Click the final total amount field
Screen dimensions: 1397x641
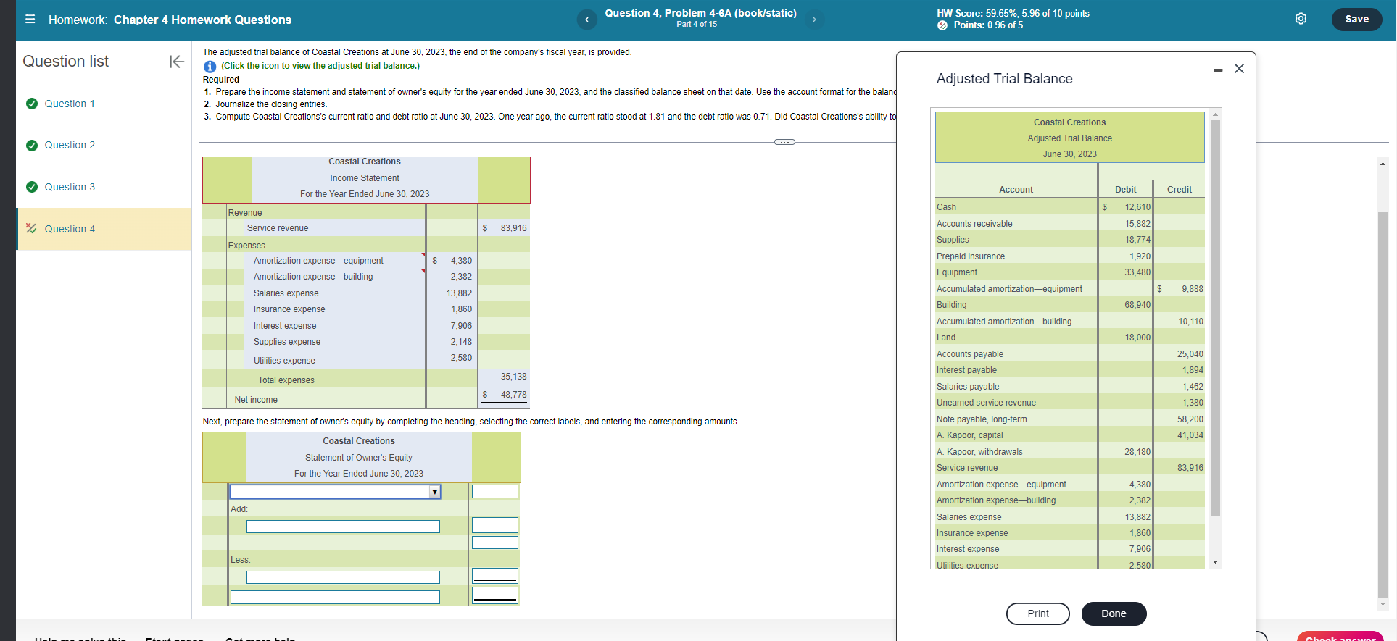coord(495,595)
